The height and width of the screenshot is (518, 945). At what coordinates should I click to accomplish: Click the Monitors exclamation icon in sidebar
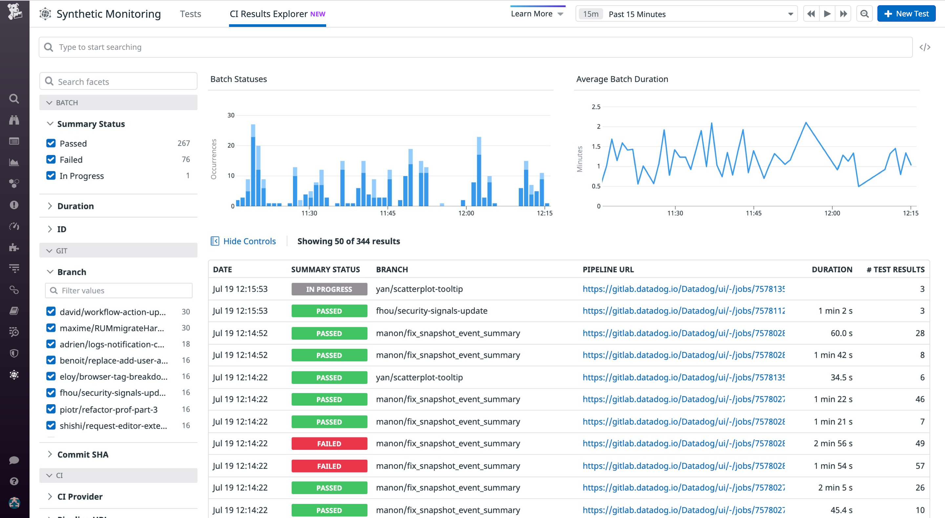click(x=14, y=204)
